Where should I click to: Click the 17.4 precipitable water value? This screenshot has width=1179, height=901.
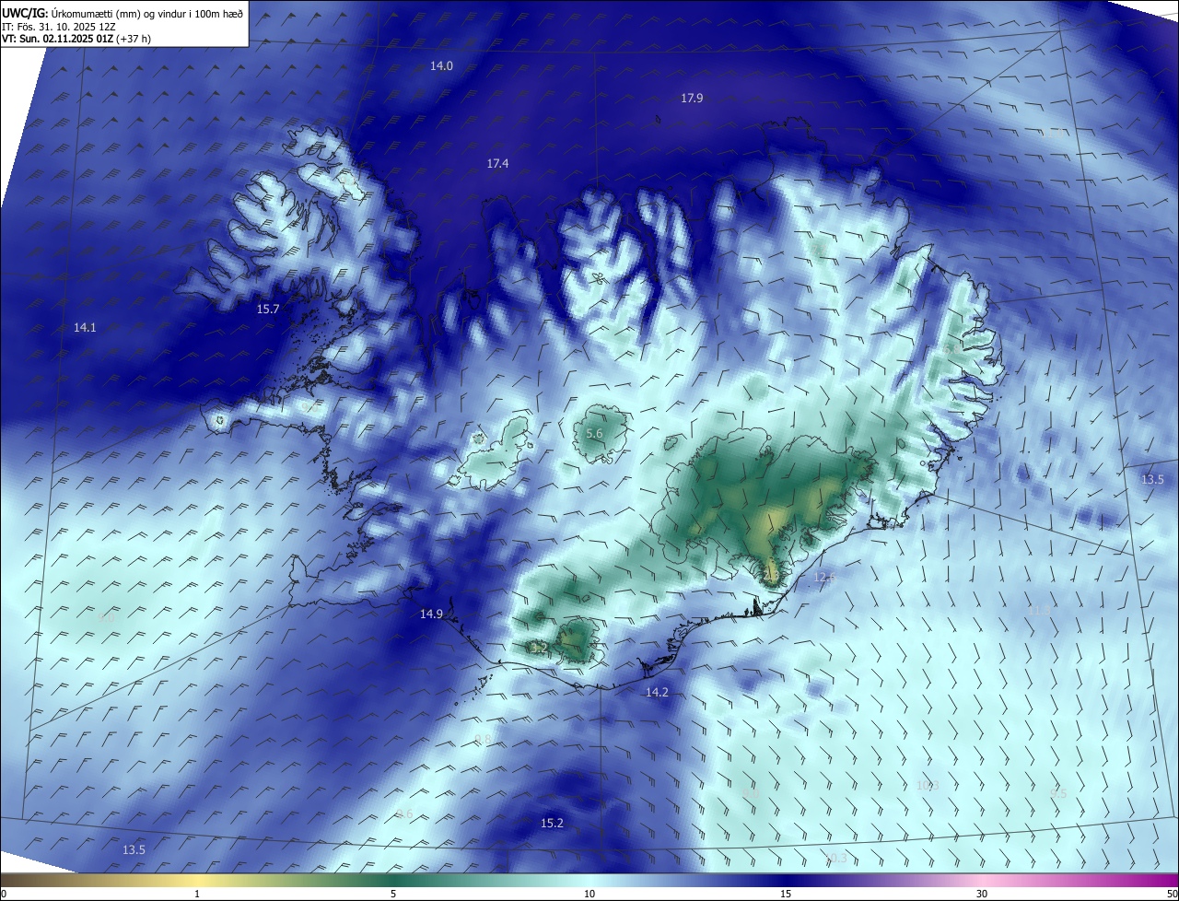(x=497, y=163)
